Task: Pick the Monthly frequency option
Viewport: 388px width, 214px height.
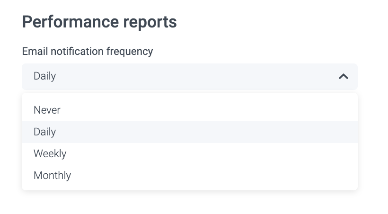Action: click(x=53, y=176)
